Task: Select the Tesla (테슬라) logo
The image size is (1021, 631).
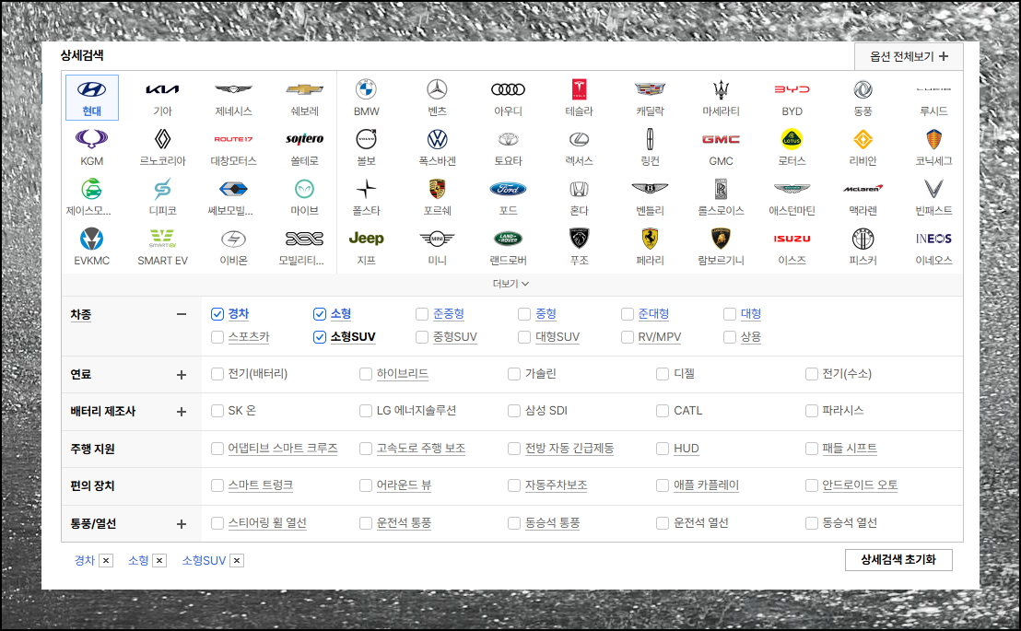Action: coord(579,90)
